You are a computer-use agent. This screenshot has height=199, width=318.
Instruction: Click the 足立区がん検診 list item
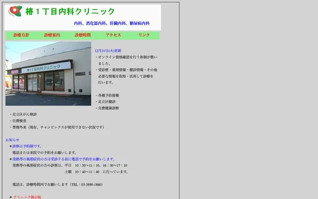click(x=23, y=114)
